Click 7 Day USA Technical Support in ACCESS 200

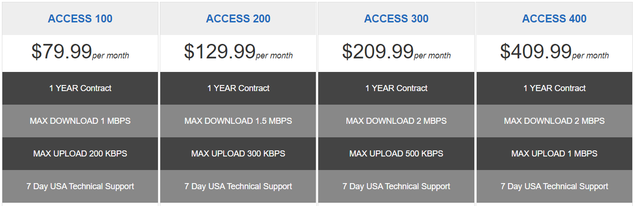point(238,186)
